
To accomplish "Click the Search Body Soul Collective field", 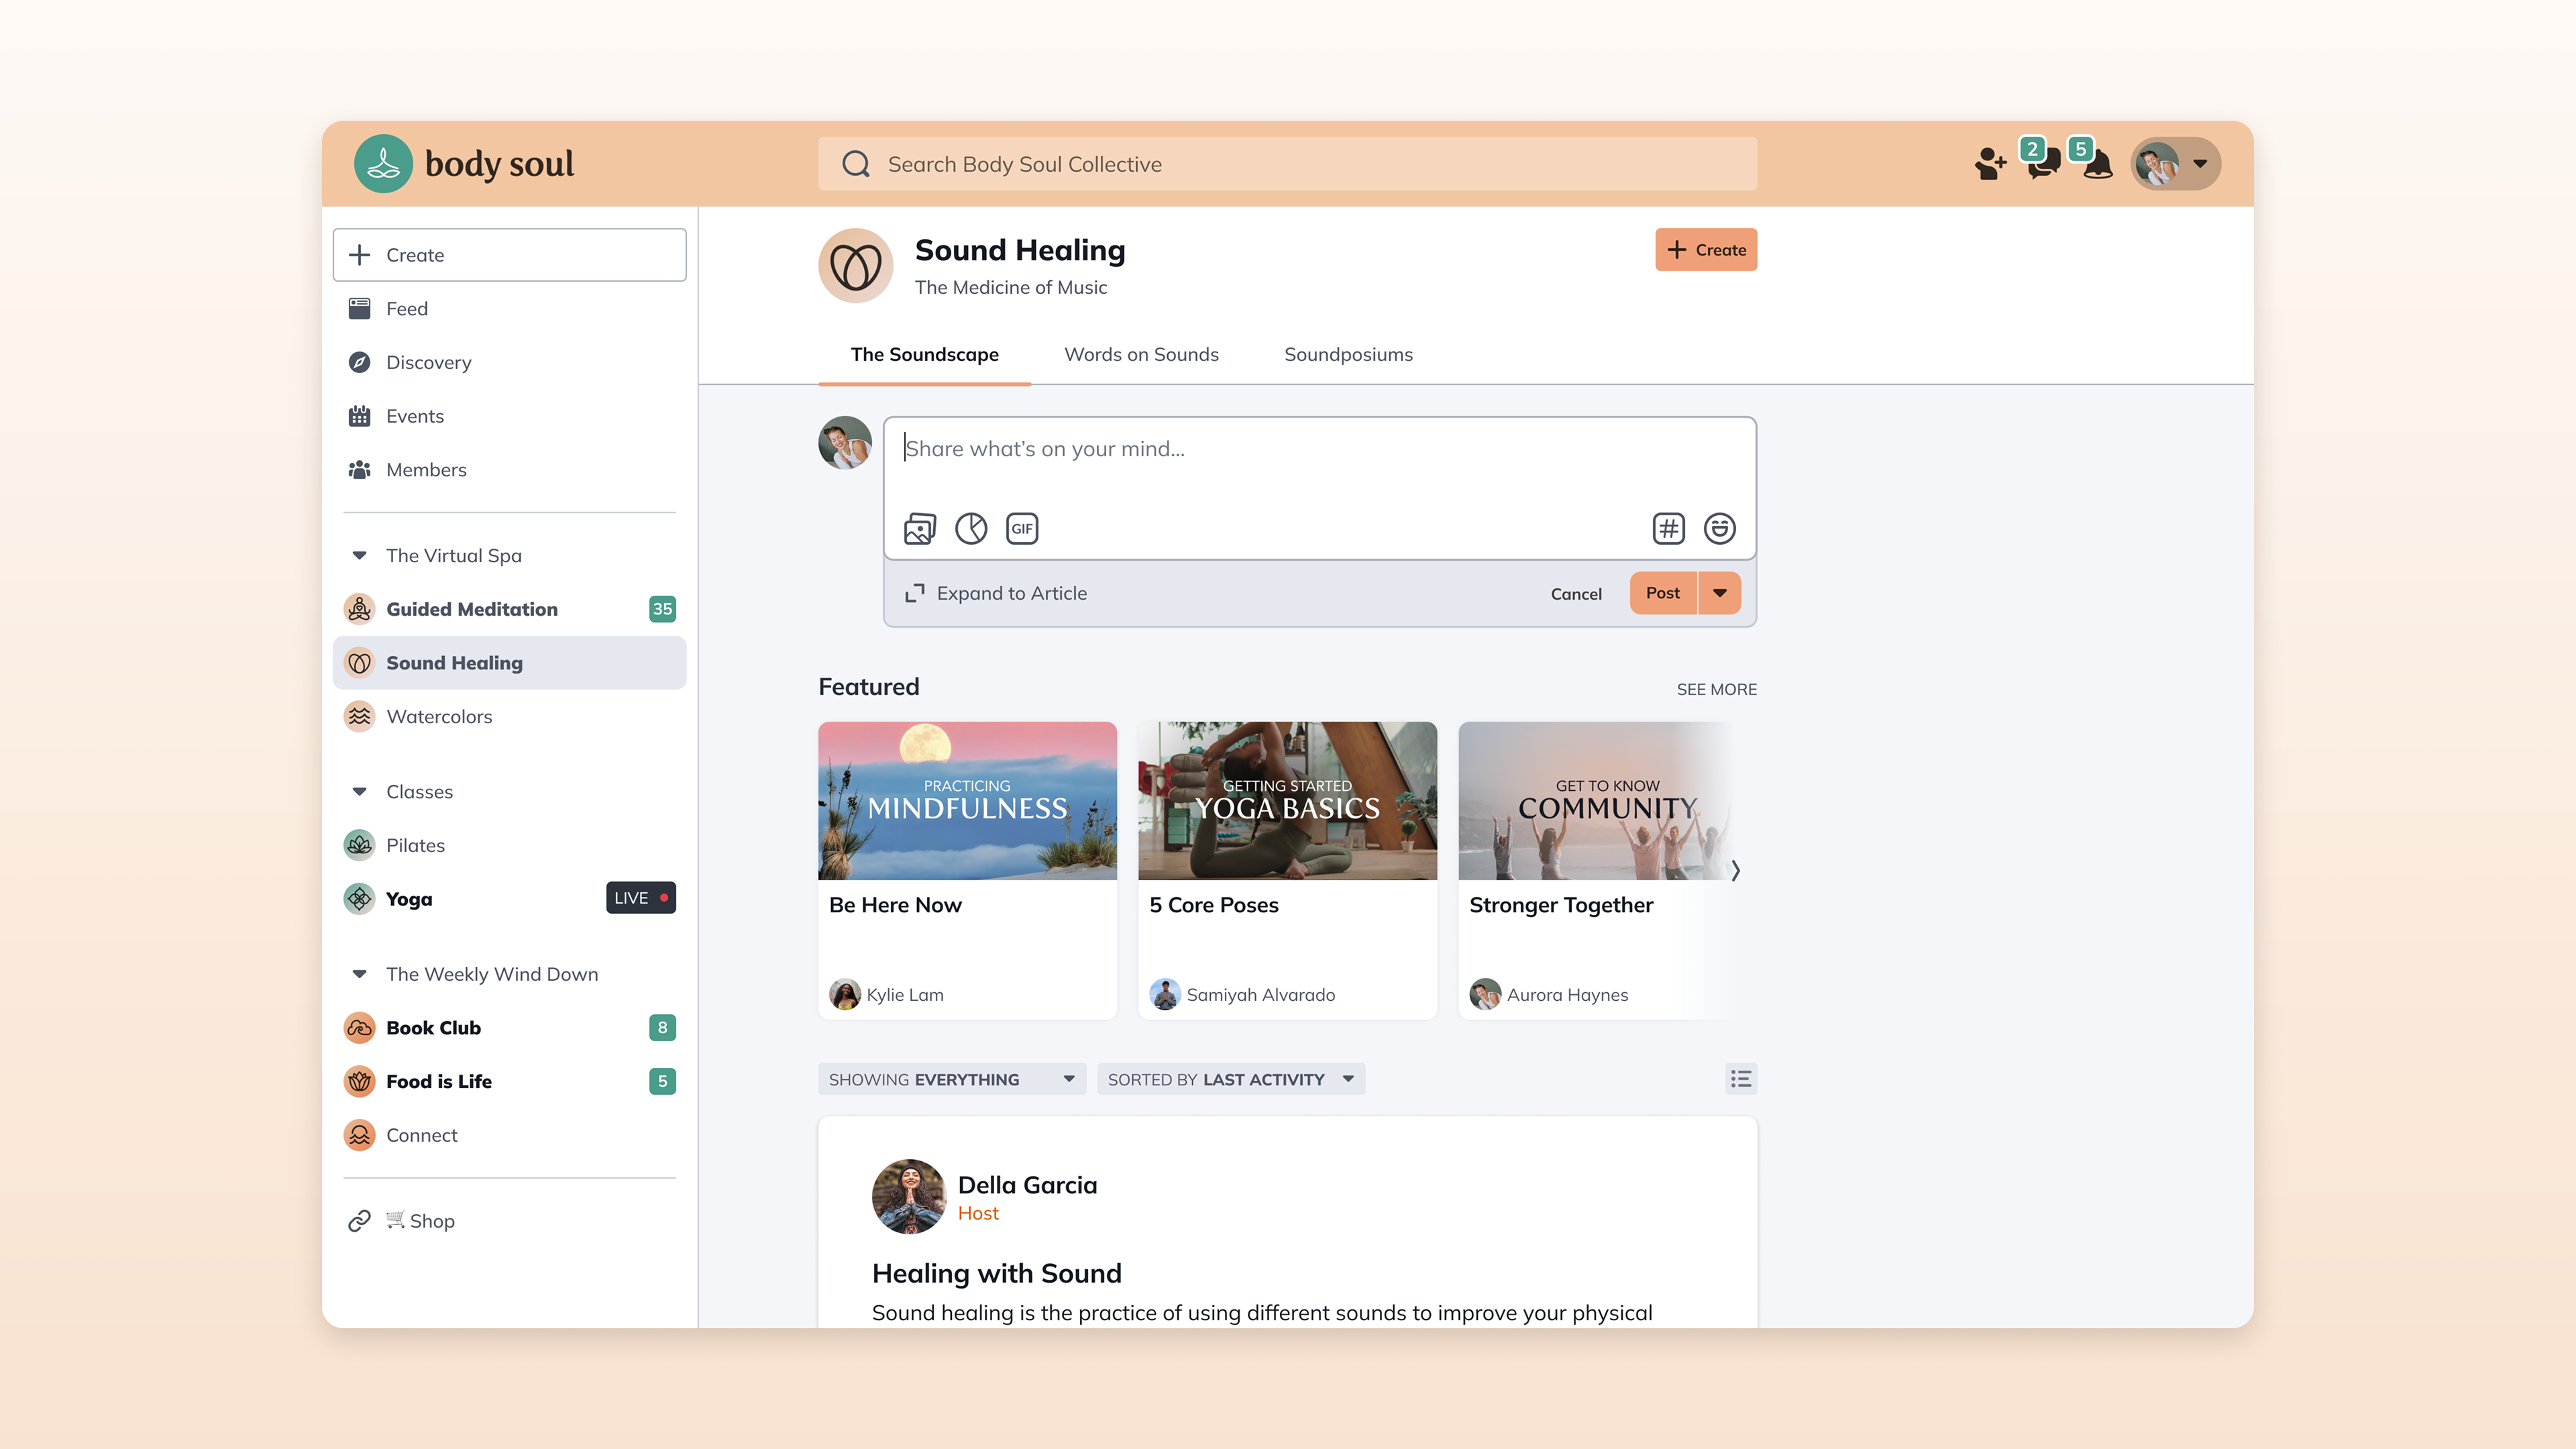I will tap(1287, 164).
